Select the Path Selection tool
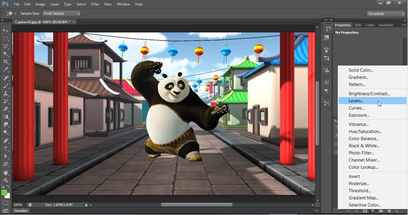The height and width of the screenshot is (215, 408). (5, 156)
